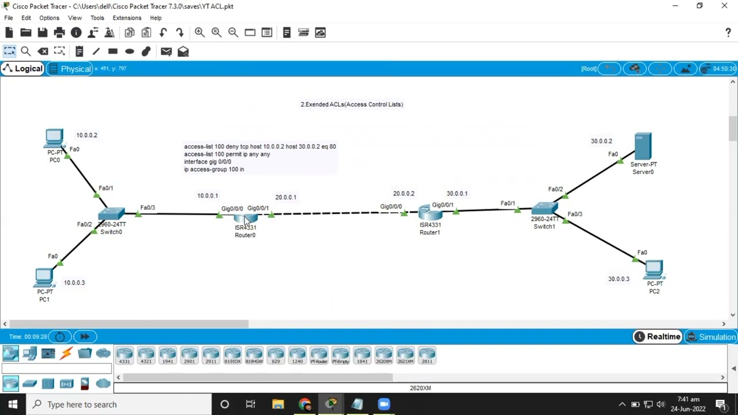
Task: Pick the 2811 router model
Action: (427, 355)
